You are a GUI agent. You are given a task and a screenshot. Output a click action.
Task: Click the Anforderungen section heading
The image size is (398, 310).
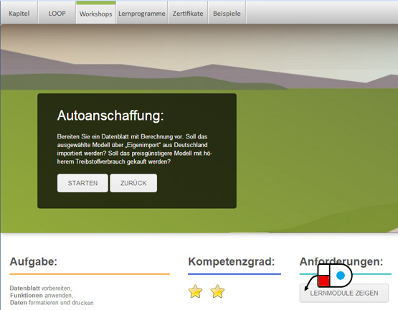tap(341, 261)
